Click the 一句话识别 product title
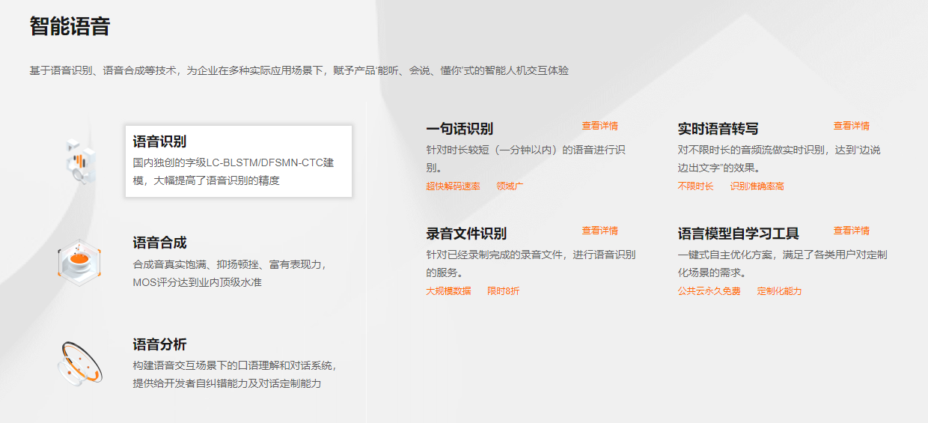 [460, 129]
